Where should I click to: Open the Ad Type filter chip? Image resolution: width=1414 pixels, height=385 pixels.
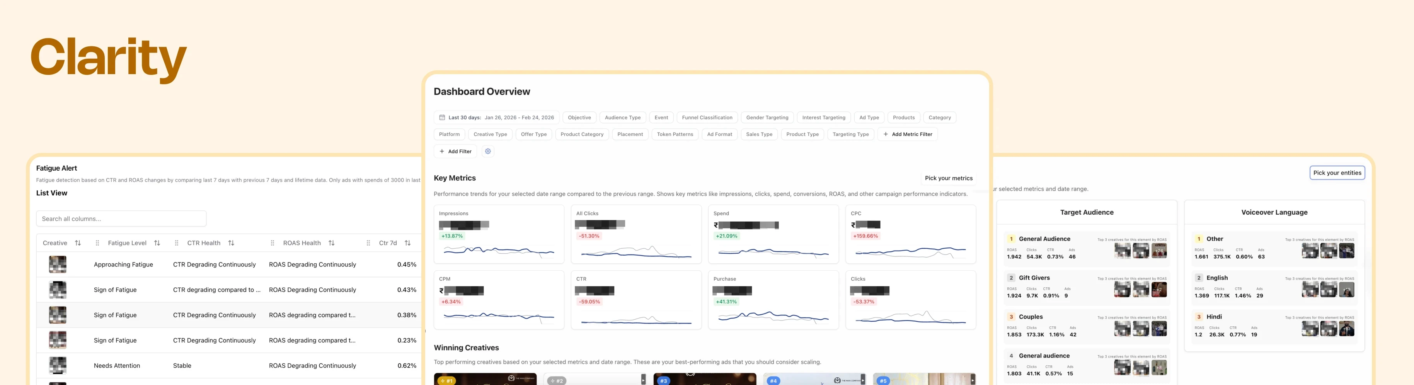click(869, 117)
